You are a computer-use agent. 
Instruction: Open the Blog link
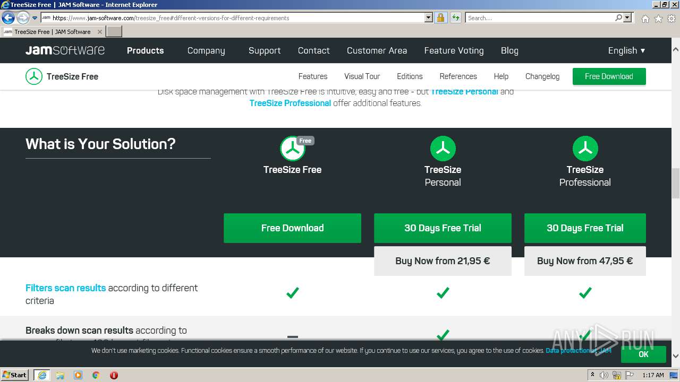pos(509,50)
